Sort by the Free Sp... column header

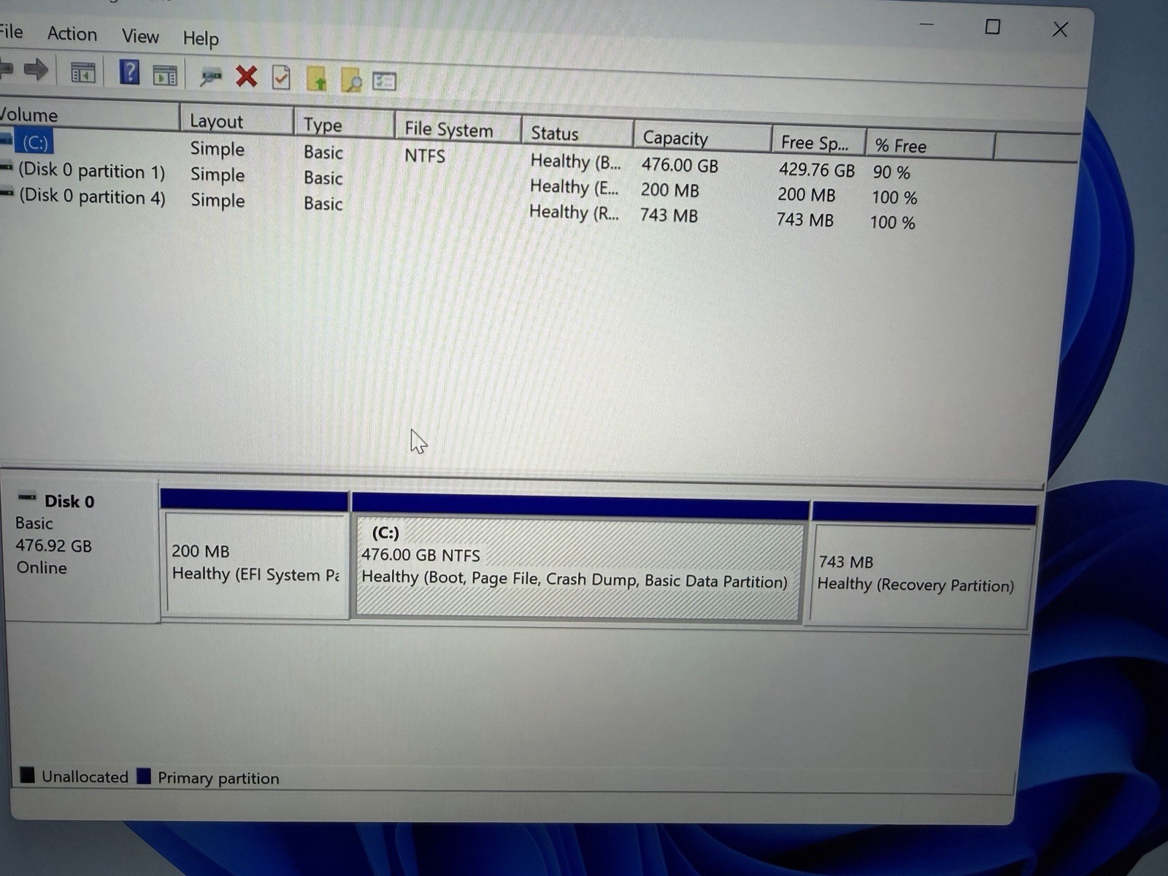(x=818, y=142)
